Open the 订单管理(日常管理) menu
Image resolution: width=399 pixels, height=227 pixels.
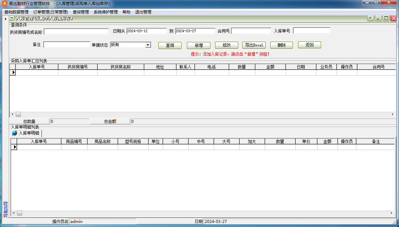click(50, 12)
